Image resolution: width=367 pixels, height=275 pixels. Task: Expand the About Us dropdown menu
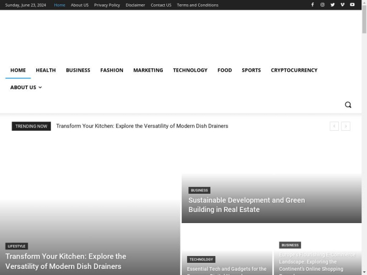pos(26,87)
